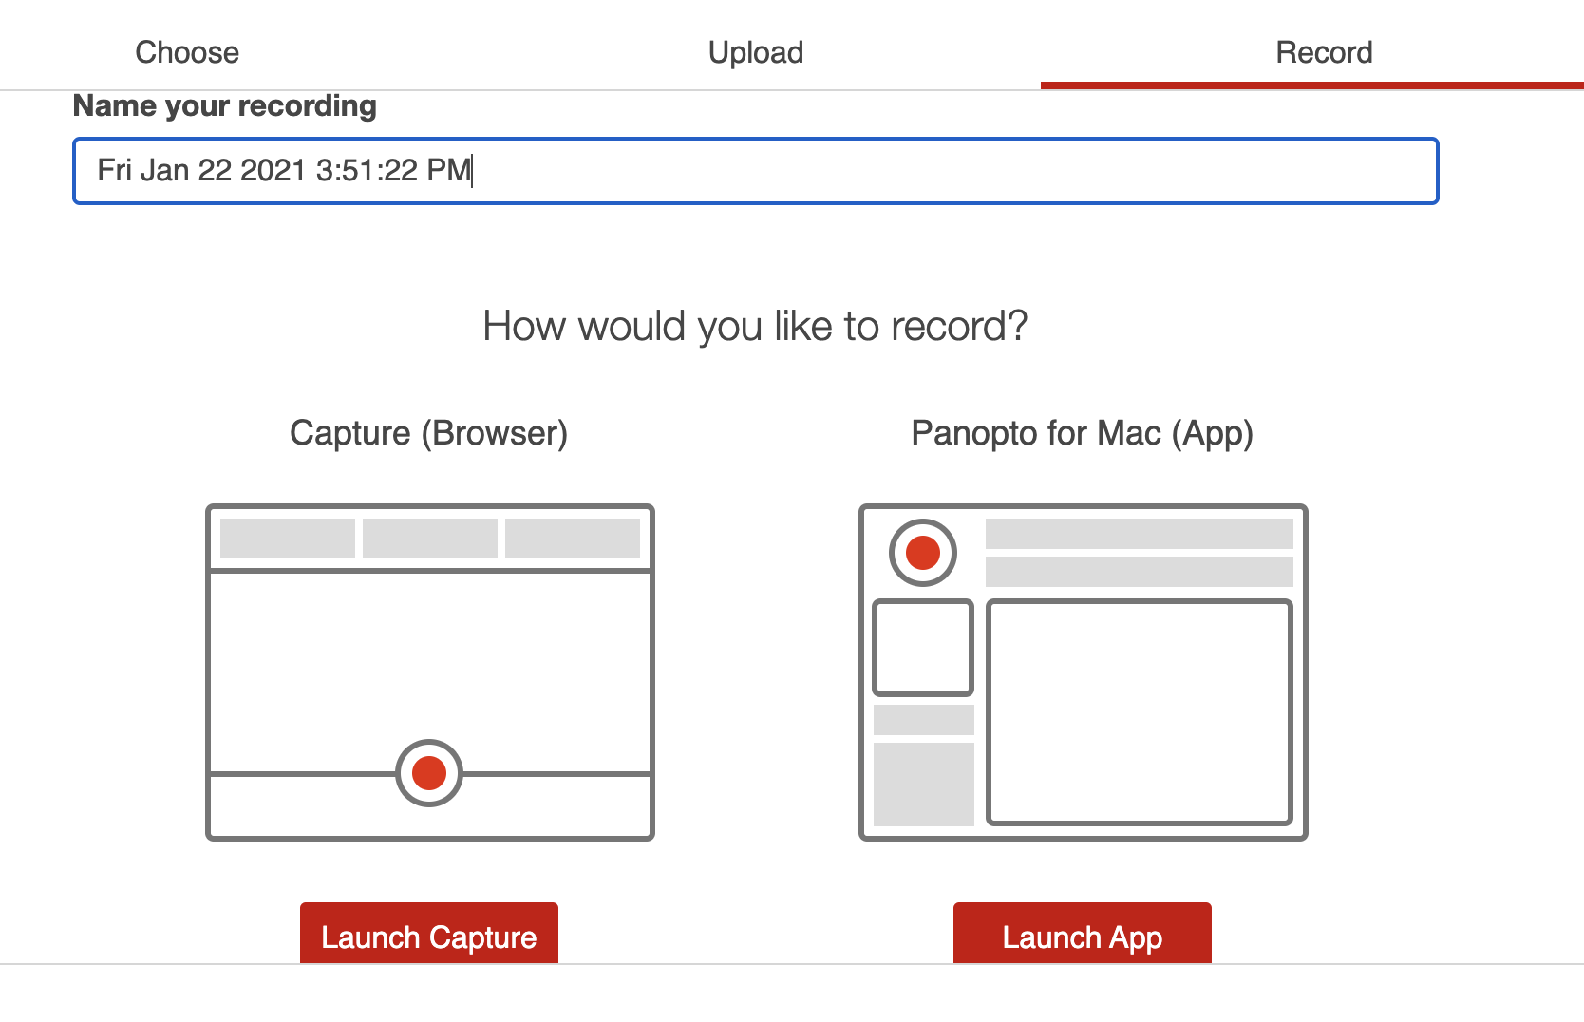The height and width of the screenshot is (1022, 1584).
Task: Click the record dot in Mac app illustration
Action: click(923, 553)
